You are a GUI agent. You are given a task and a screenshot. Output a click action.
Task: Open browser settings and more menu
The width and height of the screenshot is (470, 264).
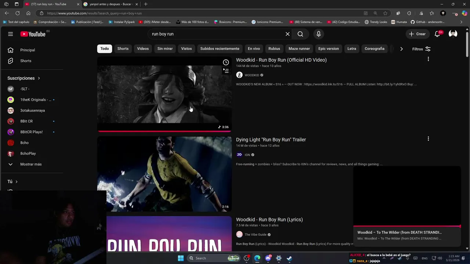[455, 13]
